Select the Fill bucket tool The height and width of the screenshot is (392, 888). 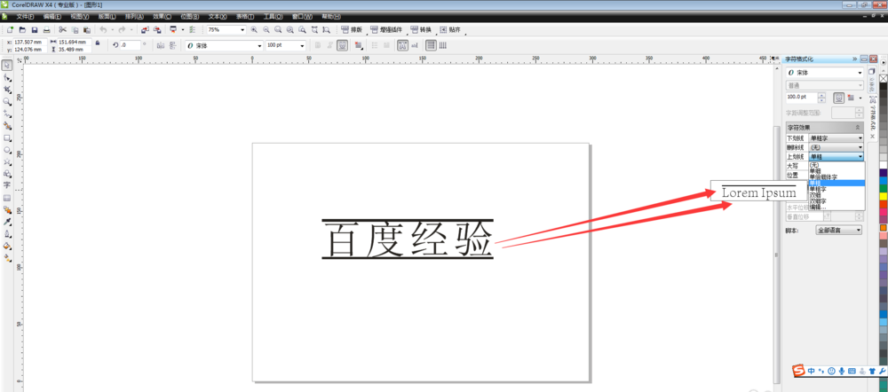point(7,246)
